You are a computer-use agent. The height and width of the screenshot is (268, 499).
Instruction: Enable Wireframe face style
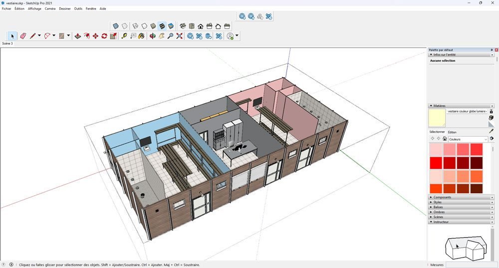coord(135,26)
